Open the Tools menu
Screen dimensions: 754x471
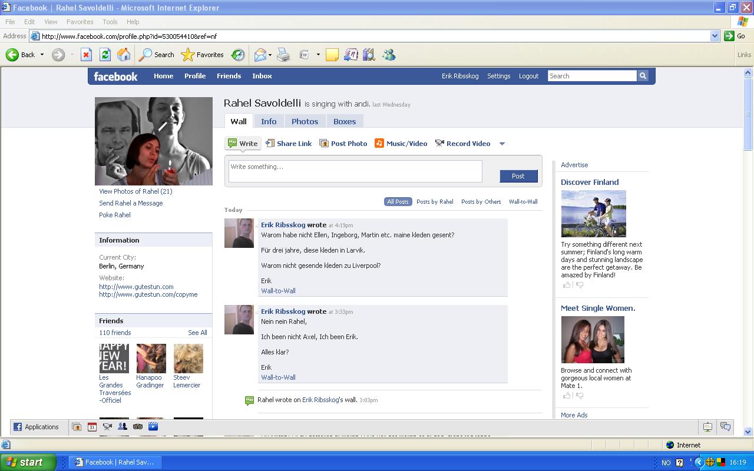110,22
